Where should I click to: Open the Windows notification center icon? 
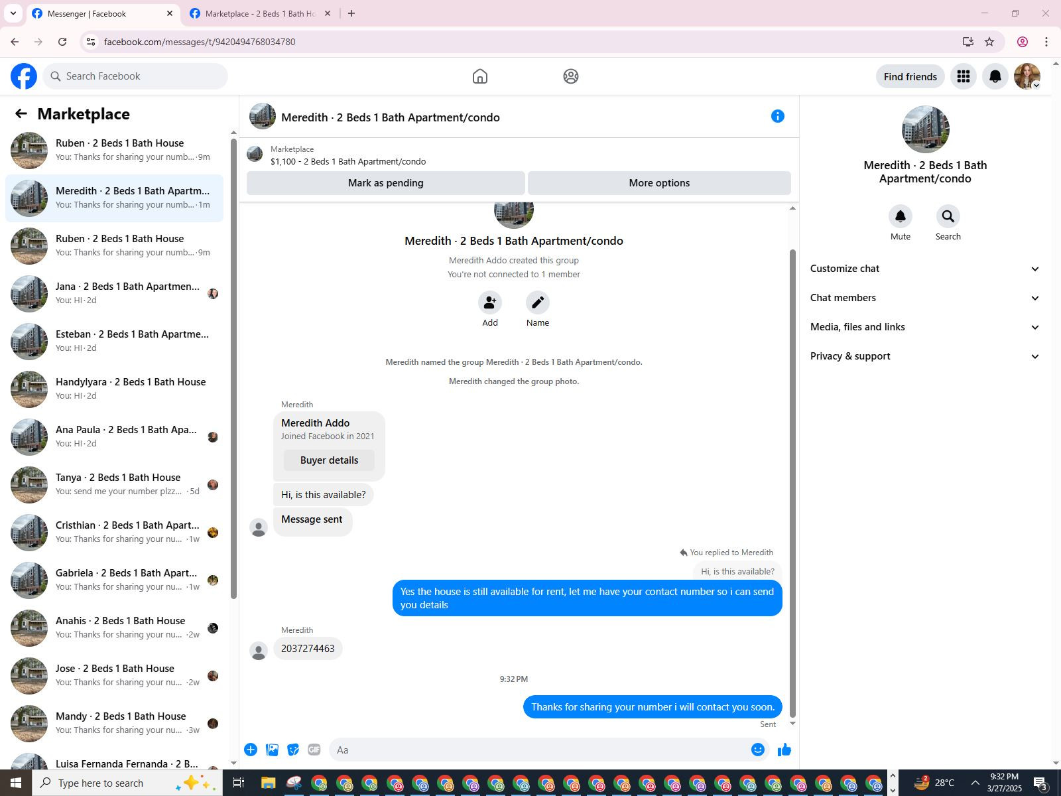(1040, 783)
